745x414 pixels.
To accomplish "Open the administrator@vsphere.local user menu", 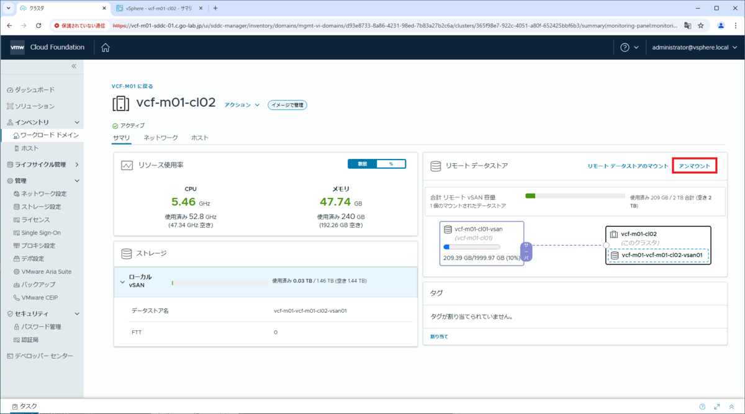I will [693, 47].
